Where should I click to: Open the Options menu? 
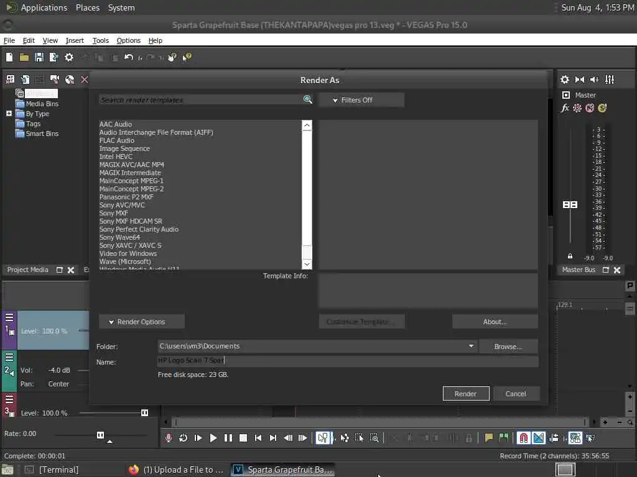point(128,40)
